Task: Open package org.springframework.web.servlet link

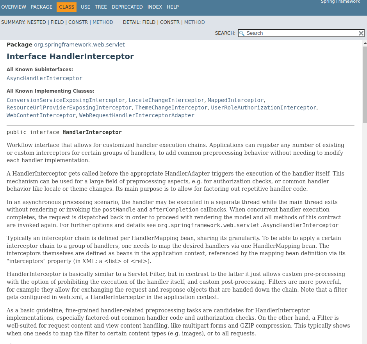Action: tap(79, 45)
